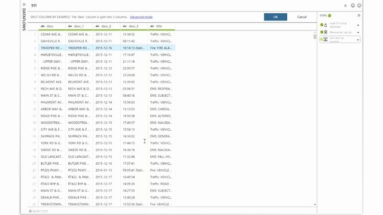The height and width of the screenshot is (215, 383).
Task: Click the STEPS green check icon
Action: 330,16
